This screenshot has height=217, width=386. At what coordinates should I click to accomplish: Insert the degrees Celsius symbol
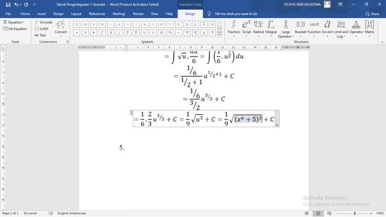click(x=195, y=33)
